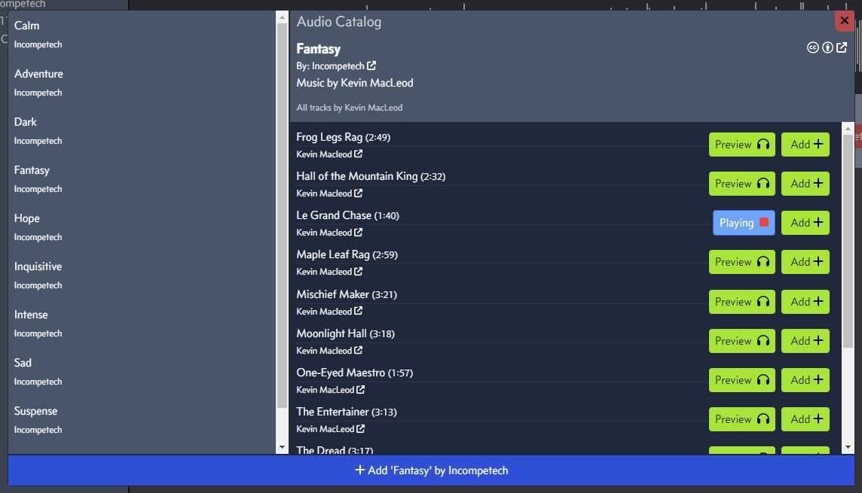This screenshot has height=493, width=862.
Task: Select the Dark category
Action: coord(142,131)
